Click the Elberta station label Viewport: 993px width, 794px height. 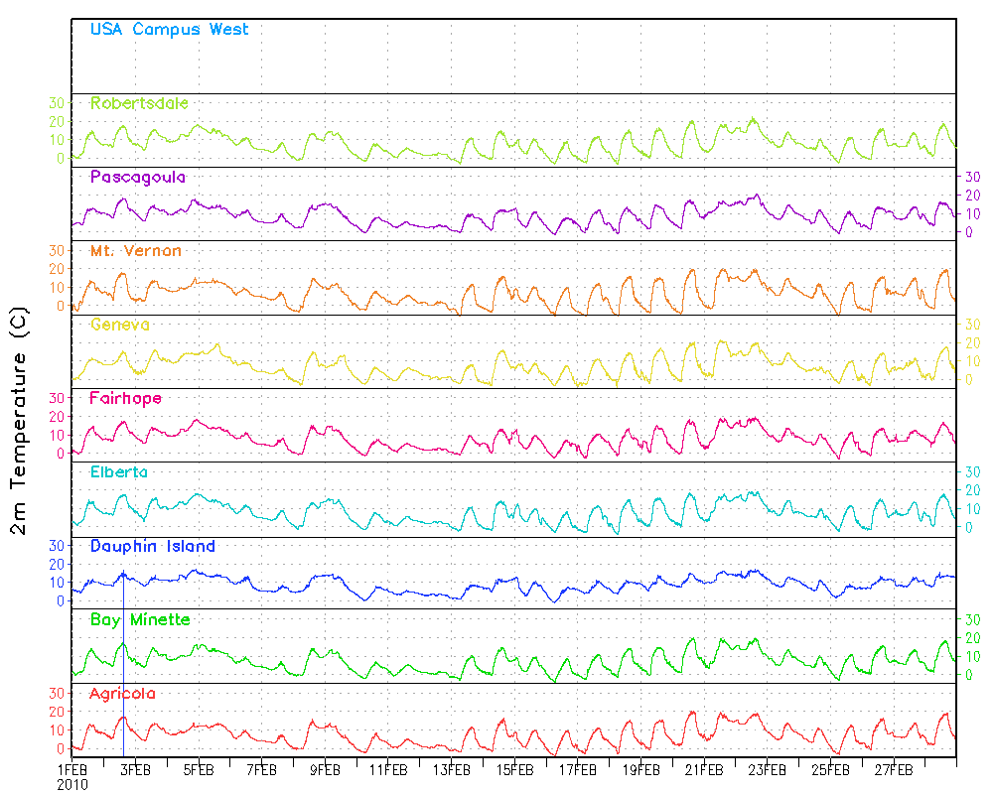click(x=118, y=472)
